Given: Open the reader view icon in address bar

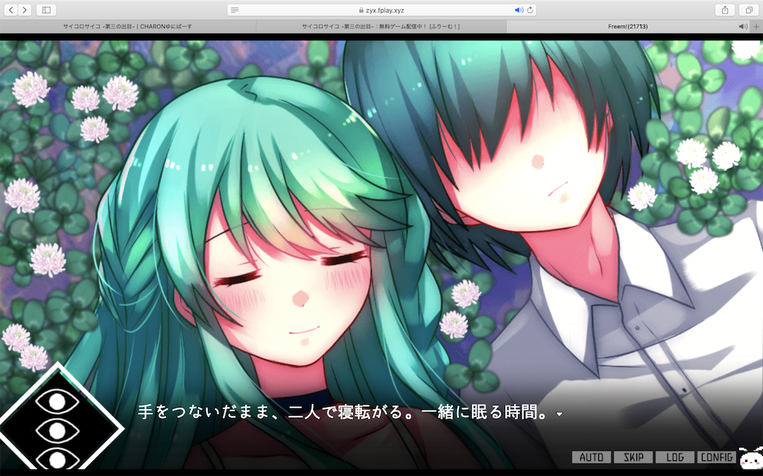Looking at the screenshot, I should (235, 10).
